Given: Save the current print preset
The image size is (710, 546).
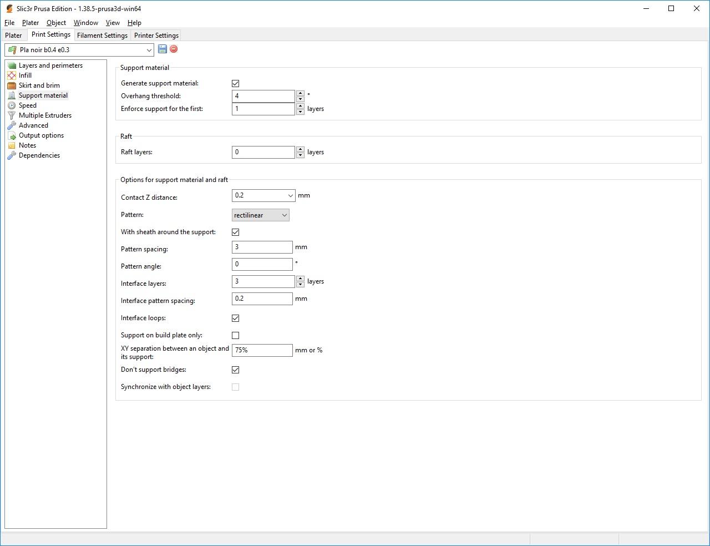Looking at the screenshot, I should 163,49.
